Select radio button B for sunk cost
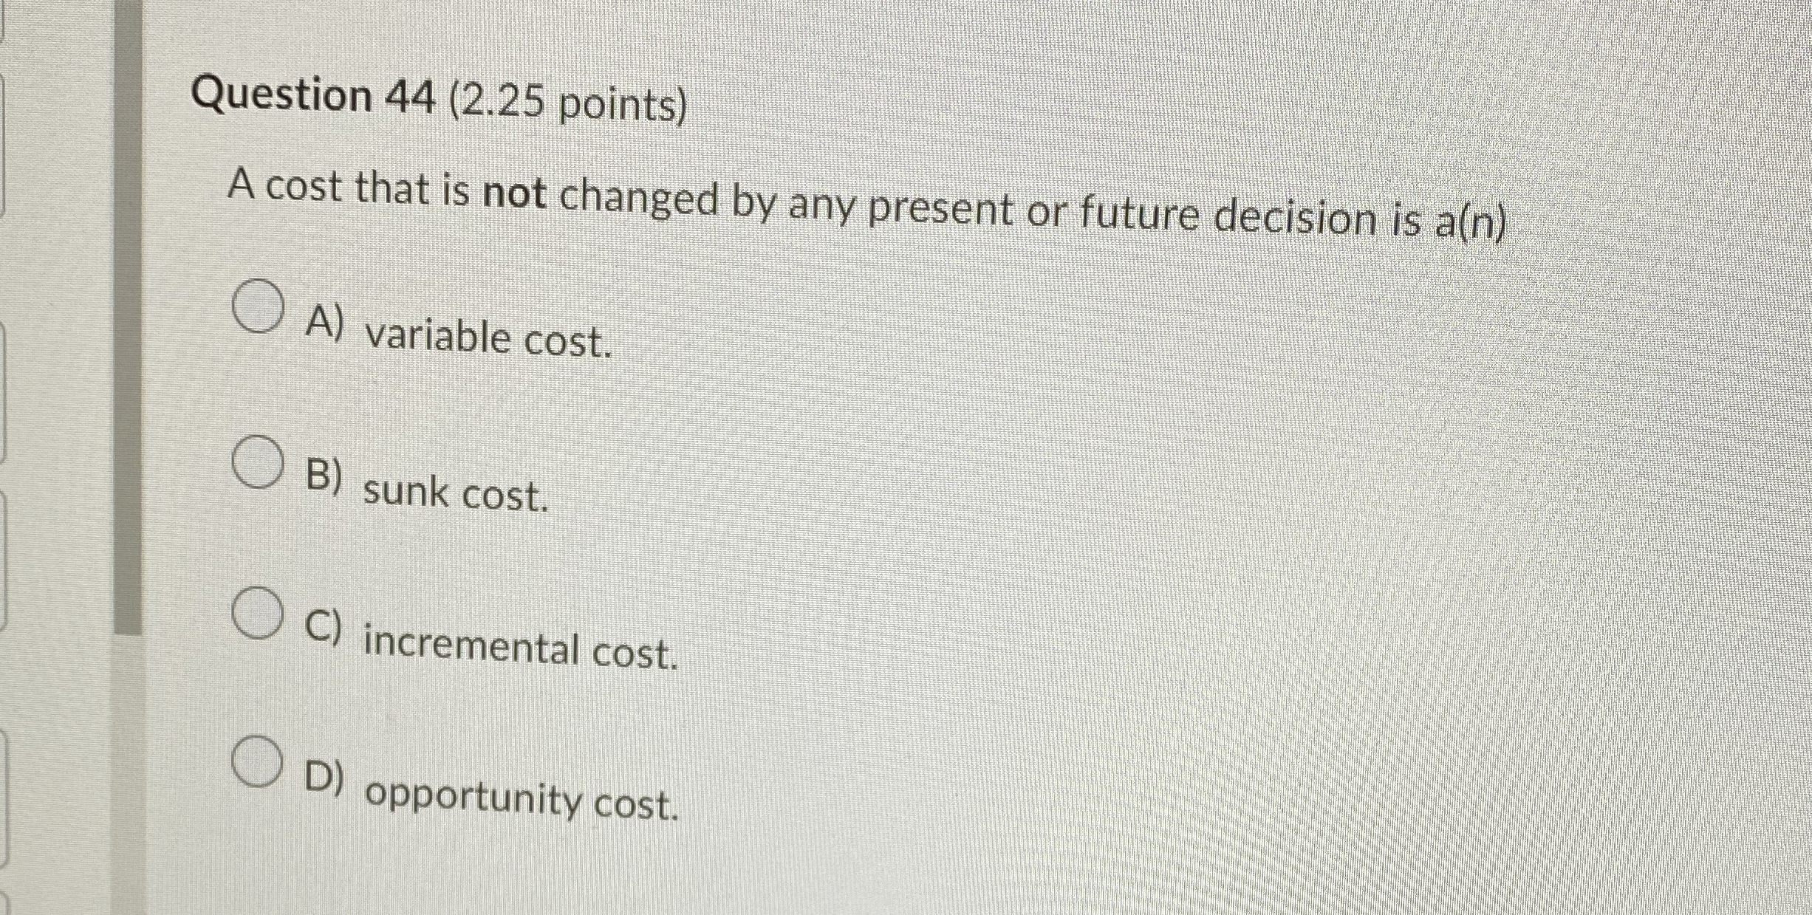 click(258, 462)
